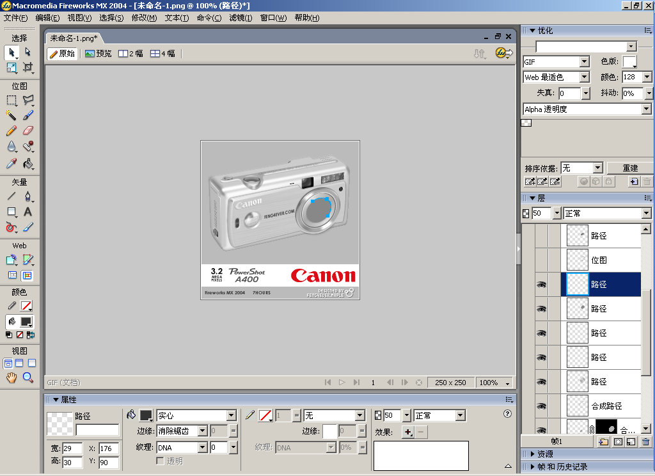This screenshot has height=476, width=655.
Task: Pick the Crop tool
Action: (x=28, y=67)
